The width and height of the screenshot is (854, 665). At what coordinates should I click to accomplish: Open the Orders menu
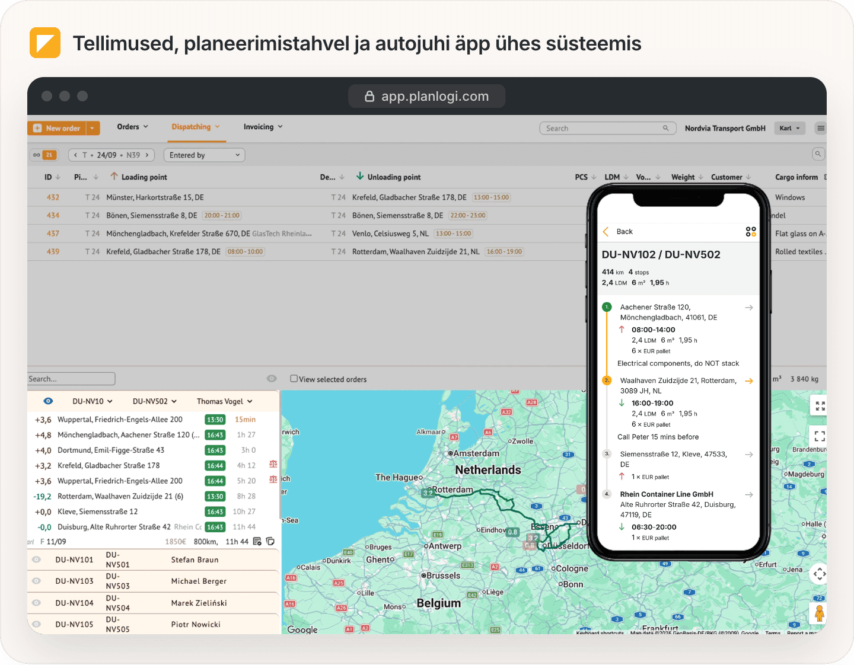[x=132, y=127]
